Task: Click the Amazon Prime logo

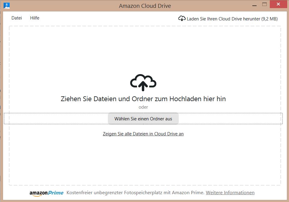Action: [x=47, y=193]
